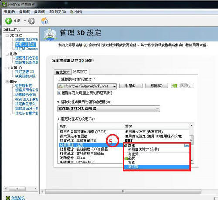Click the main panel horizontal scrollbar thumb
The image size is (218, 200).
pyautogui.click(x=123, y=191)
